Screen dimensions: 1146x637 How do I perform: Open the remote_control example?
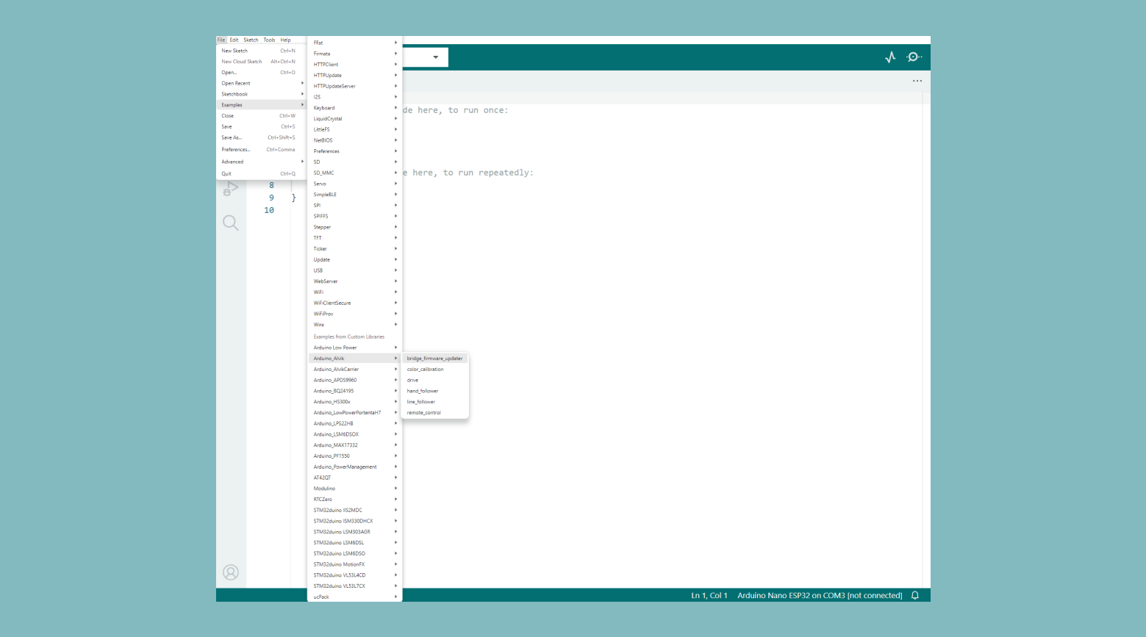pos(435,413)
